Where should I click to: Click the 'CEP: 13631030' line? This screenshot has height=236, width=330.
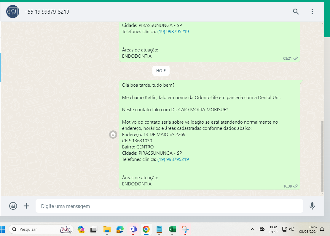pyautogui.click(x=137, y=141)
